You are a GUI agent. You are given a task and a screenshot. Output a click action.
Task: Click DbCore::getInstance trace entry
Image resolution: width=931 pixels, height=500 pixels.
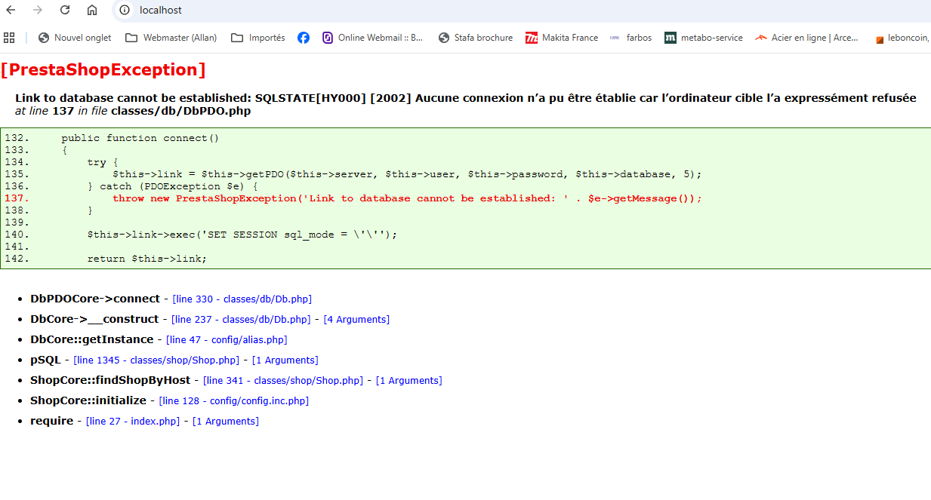point(92,339)
